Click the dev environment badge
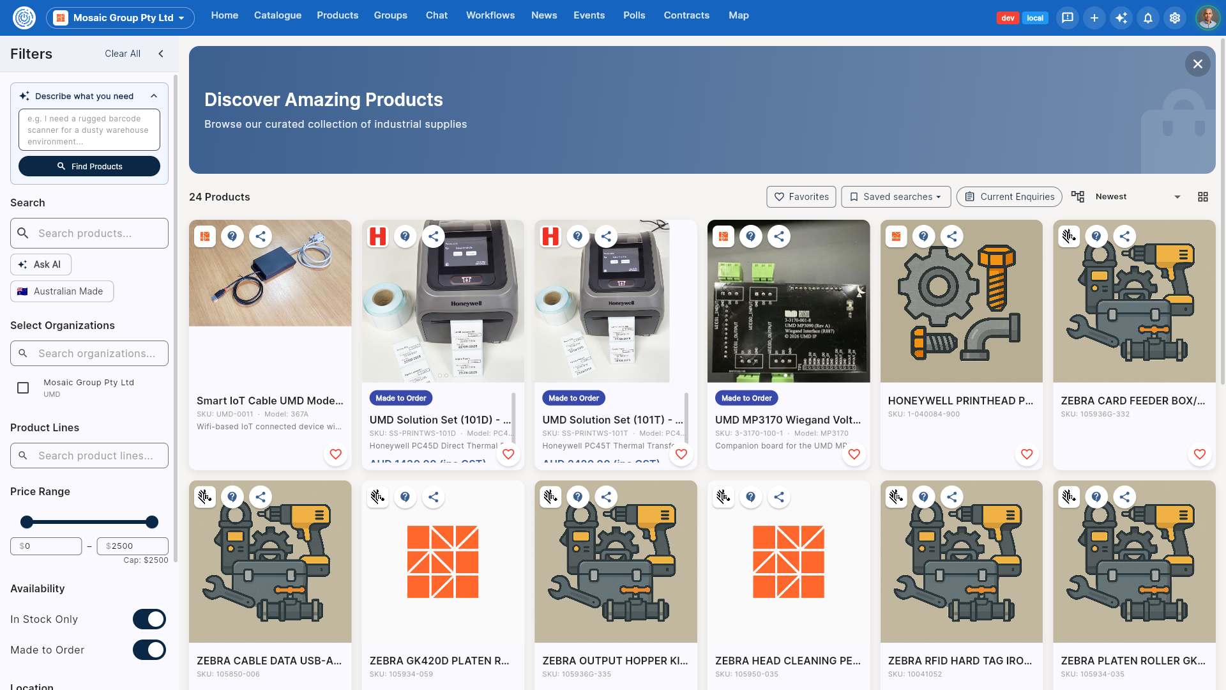 (1008, 18)
